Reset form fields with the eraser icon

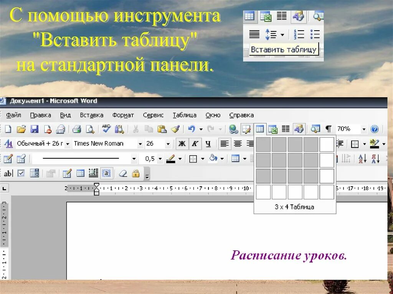(123, 173)
